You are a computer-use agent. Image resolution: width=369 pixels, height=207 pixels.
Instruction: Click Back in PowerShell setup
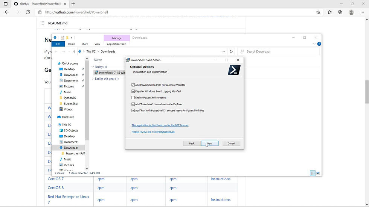(192, 144)
